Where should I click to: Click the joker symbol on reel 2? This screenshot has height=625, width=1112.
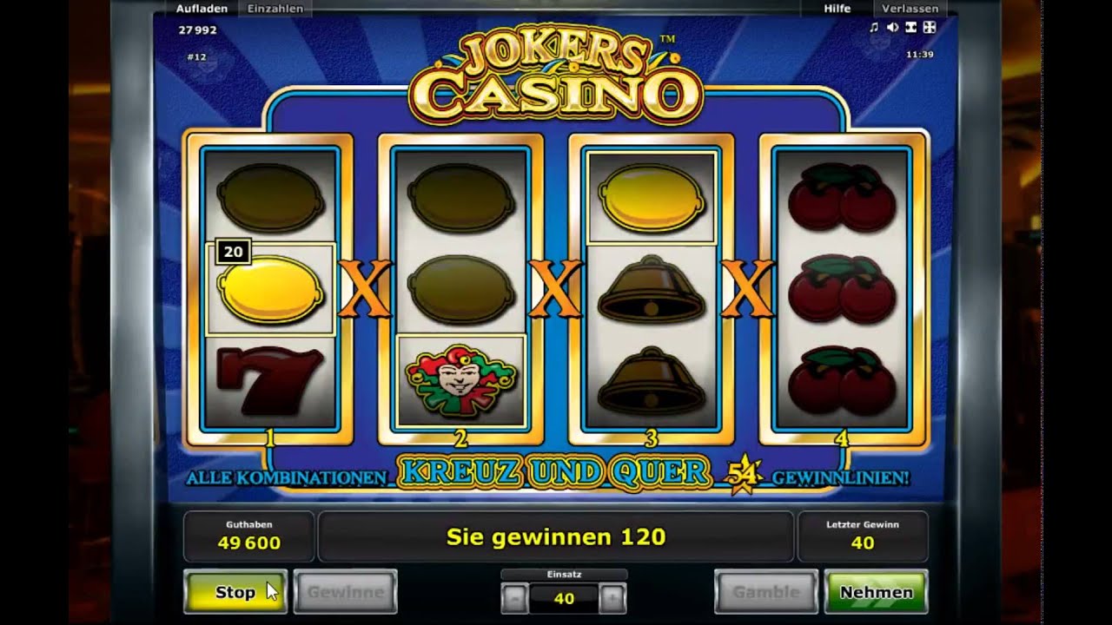tap(460, 380)
